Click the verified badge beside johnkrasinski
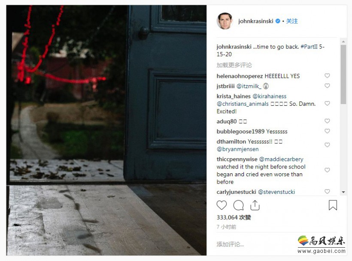Screen dimensions: 352x261 [278, 21]
